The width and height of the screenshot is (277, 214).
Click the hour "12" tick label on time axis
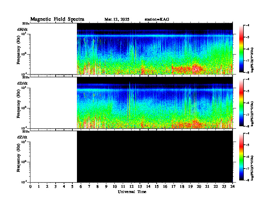click(x=132, y=187)
